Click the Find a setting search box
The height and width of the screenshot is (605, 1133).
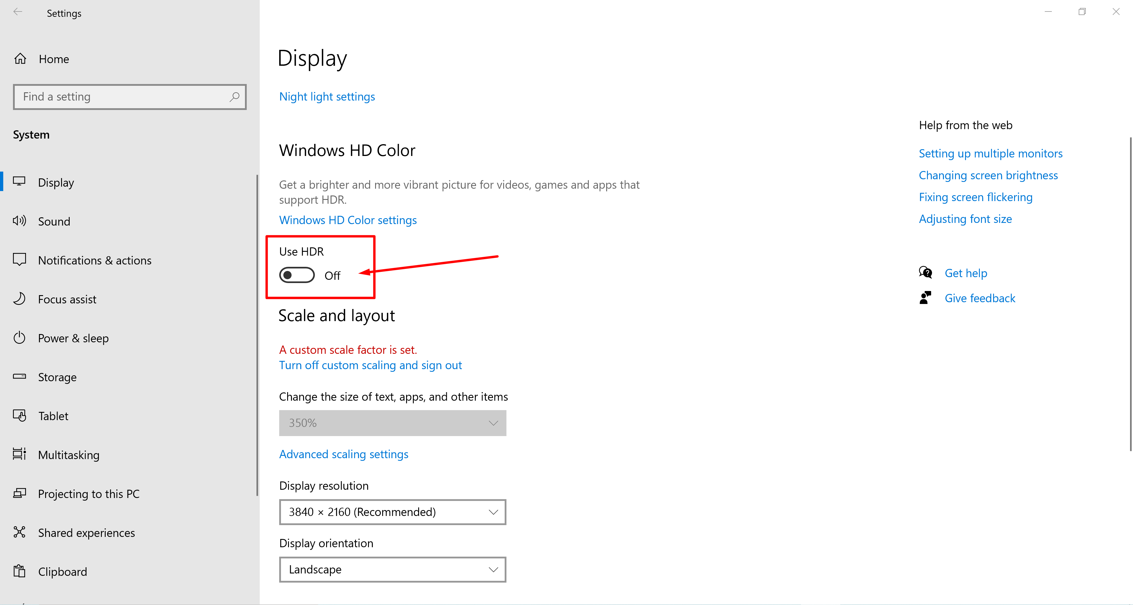[130, 97]
